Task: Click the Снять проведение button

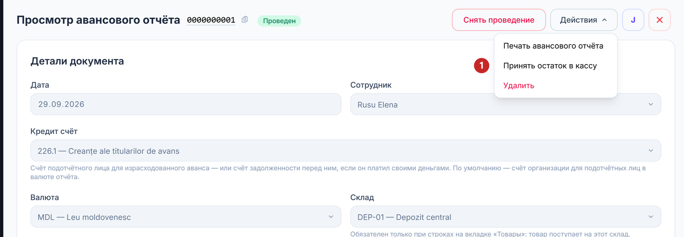Action: 499,20
